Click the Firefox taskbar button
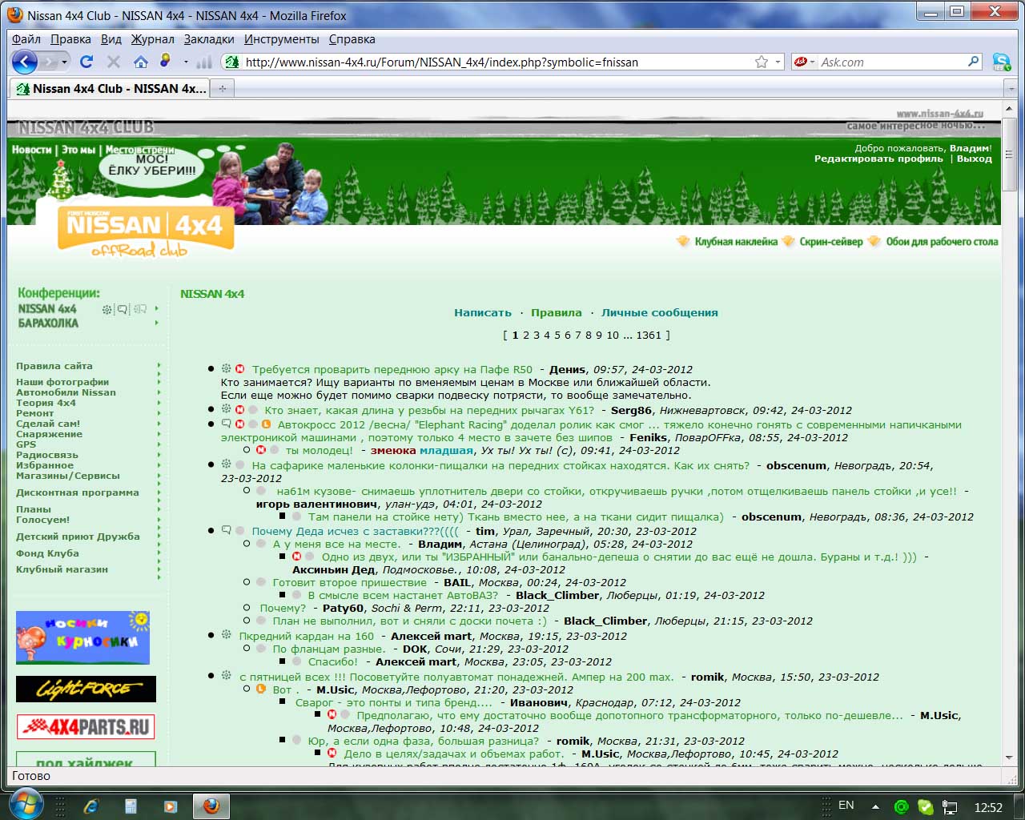Screen dimensions: 1025x820 pyautogui.click(x=211, y=806)
